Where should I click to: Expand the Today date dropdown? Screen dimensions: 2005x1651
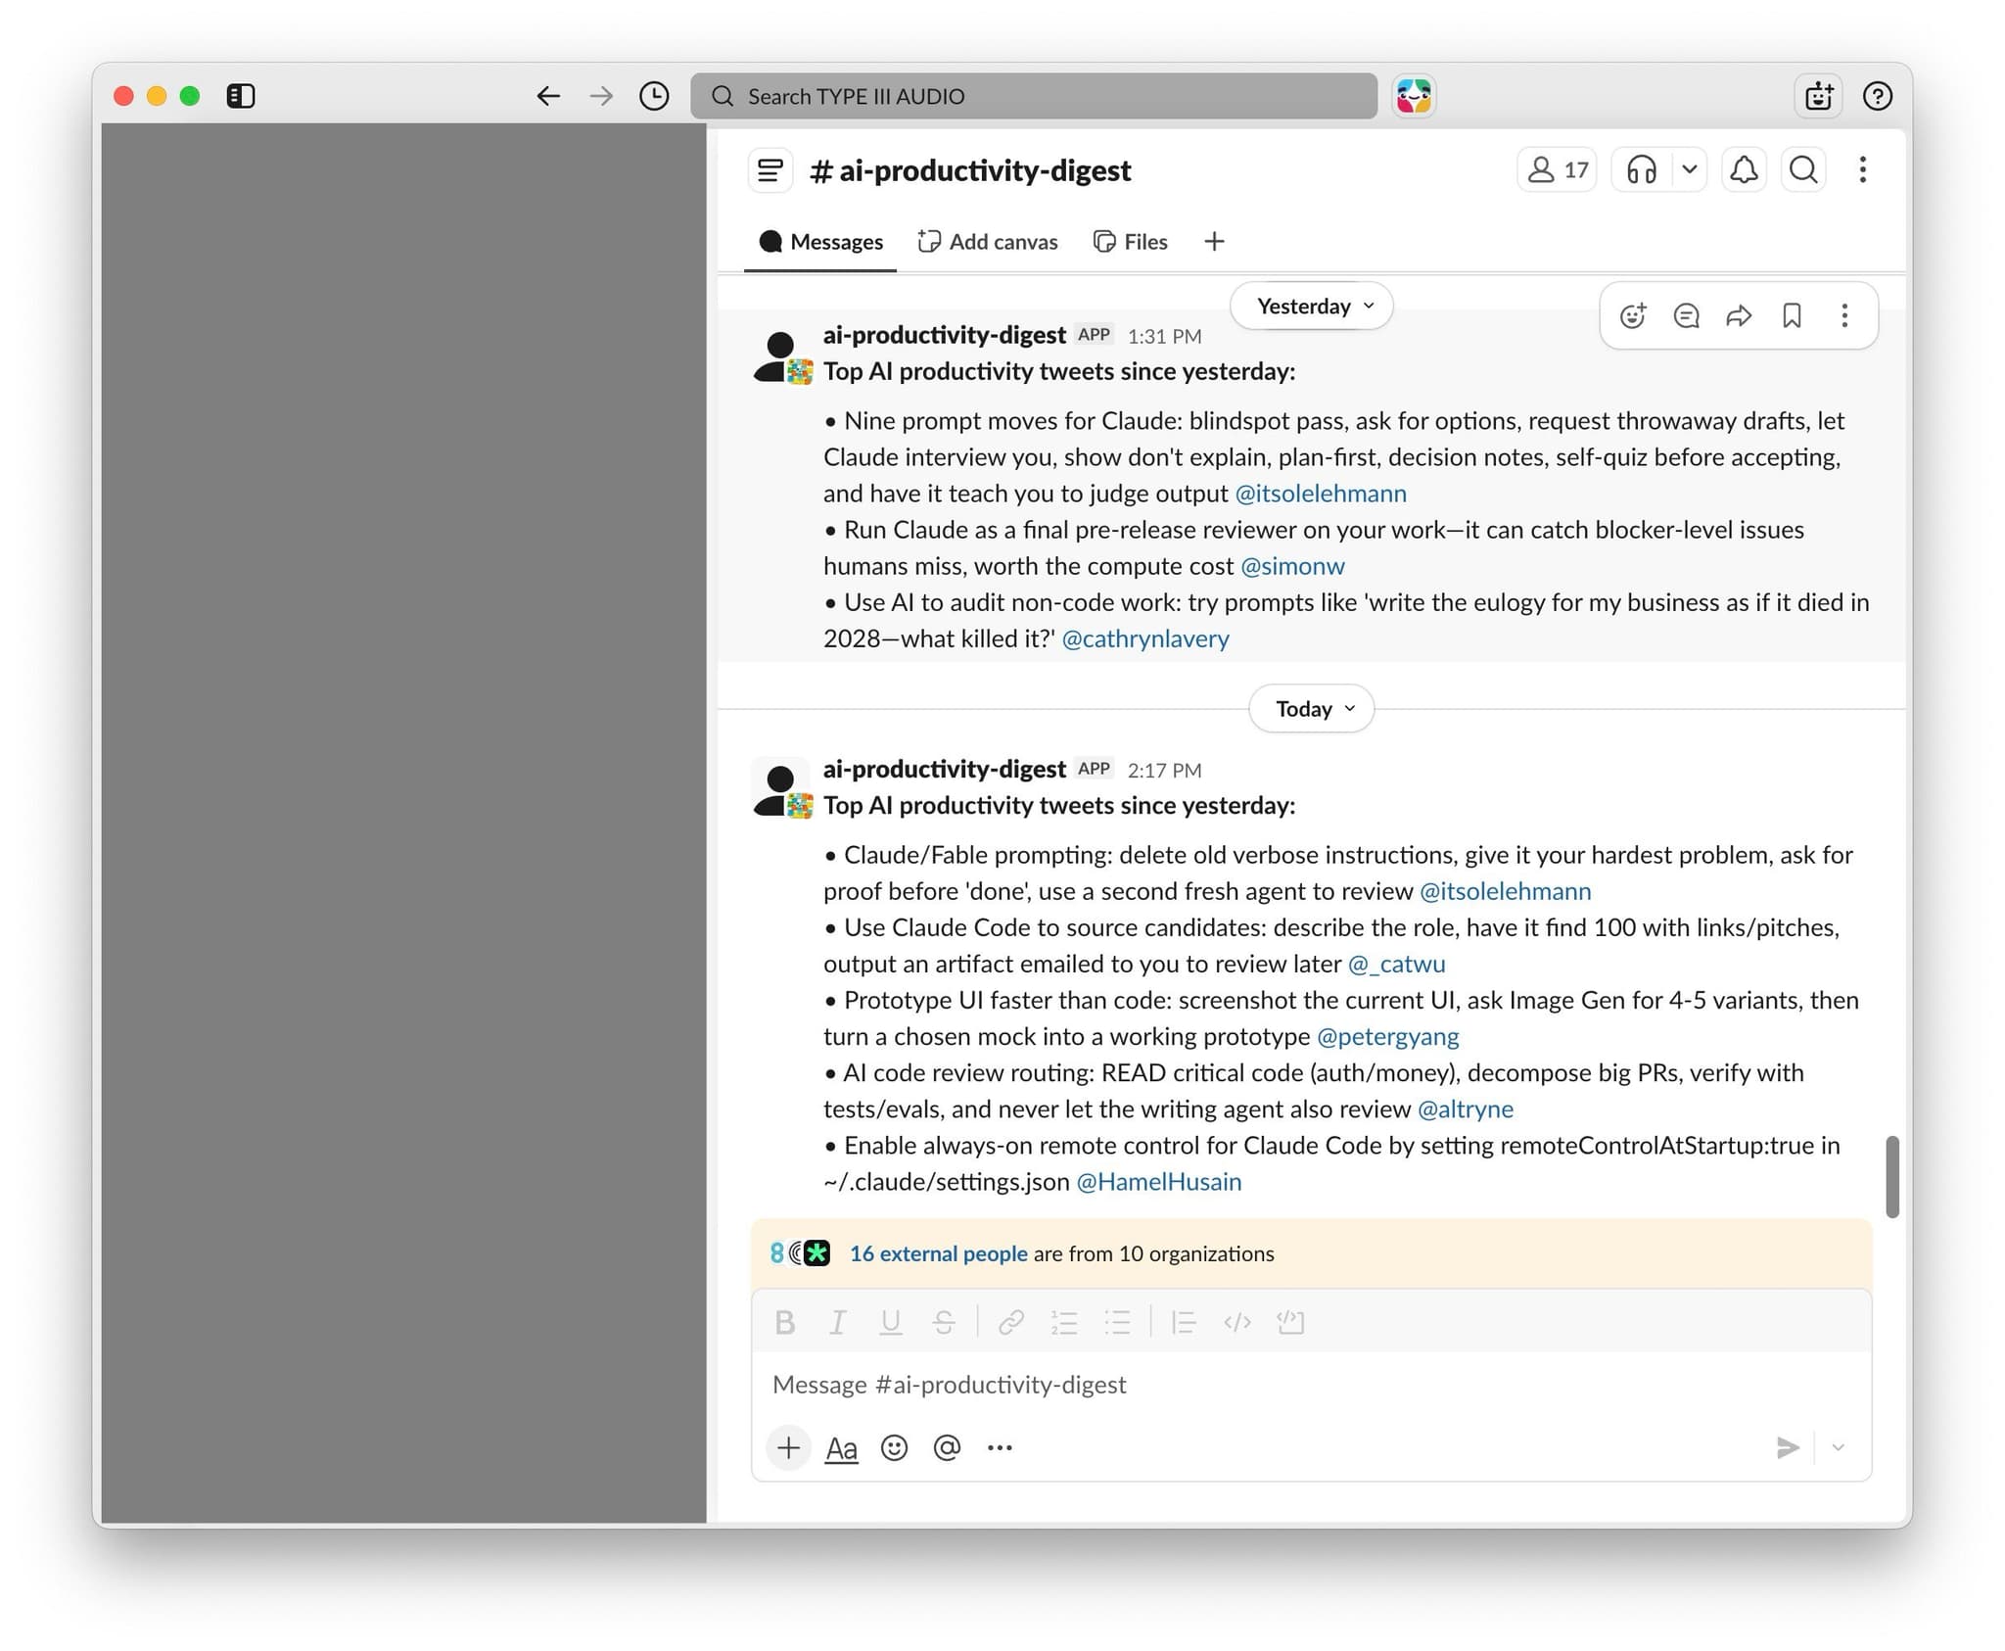pos(1311,709)
